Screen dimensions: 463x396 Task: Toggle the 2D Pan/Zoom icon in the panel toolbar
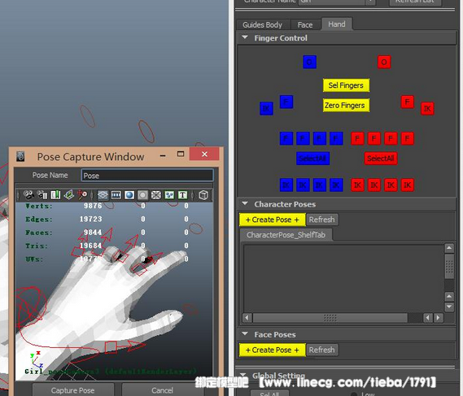tap(82, 195)
